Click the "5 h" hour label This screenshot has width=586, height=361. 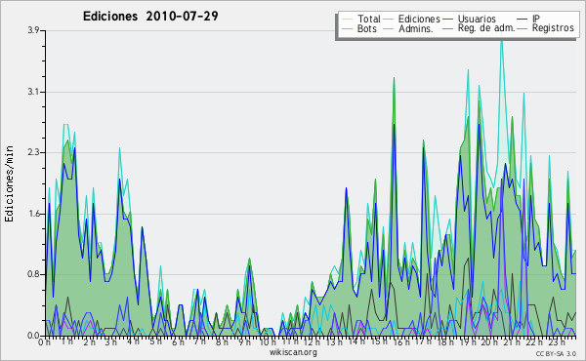point(155,341)
